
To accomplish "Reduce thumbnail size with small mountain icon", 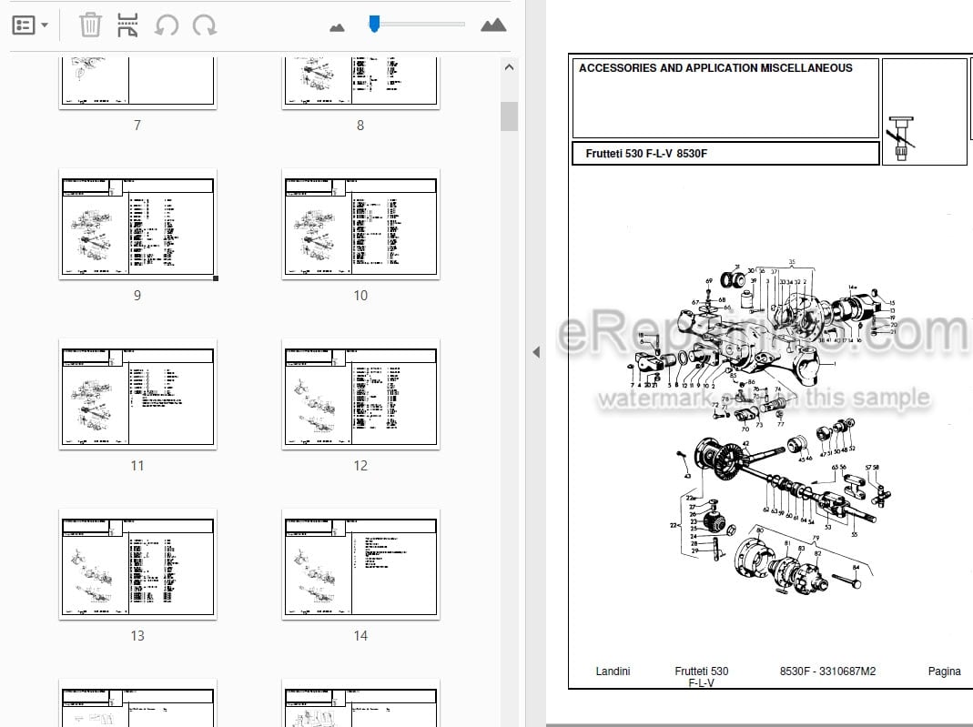I will 337,27.
